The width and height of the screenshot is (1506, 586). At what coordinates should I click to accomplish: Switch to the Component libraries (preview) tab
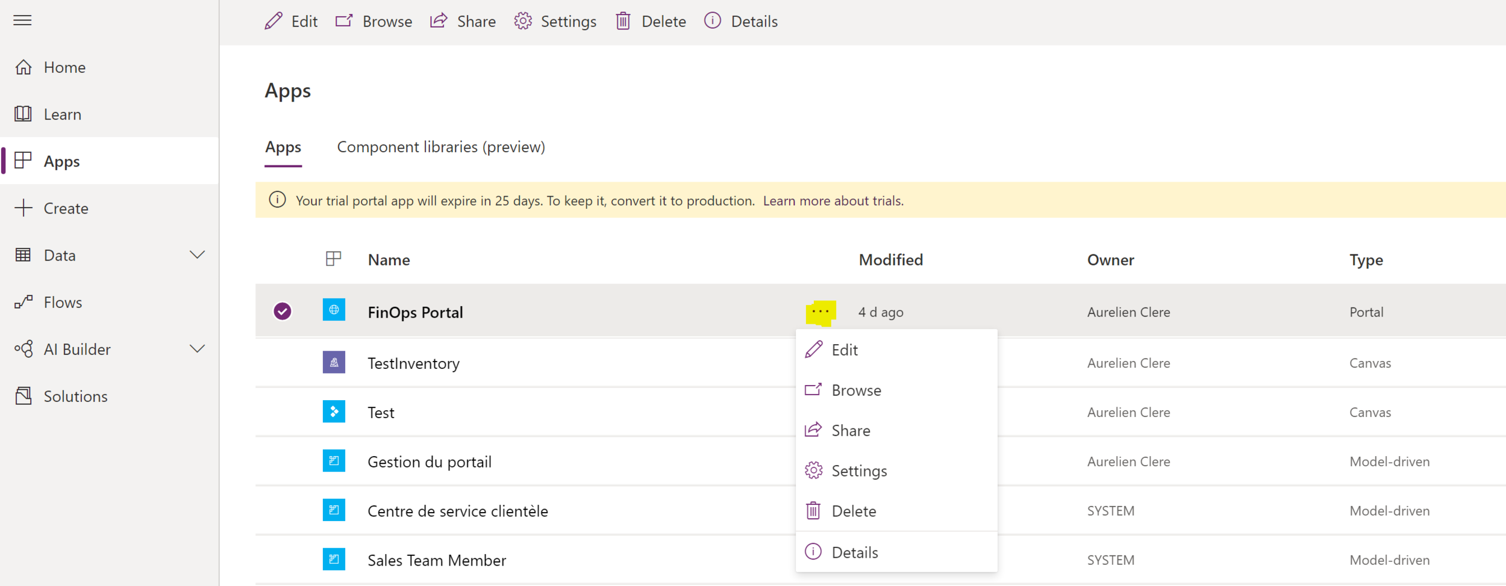coord(441,147)
